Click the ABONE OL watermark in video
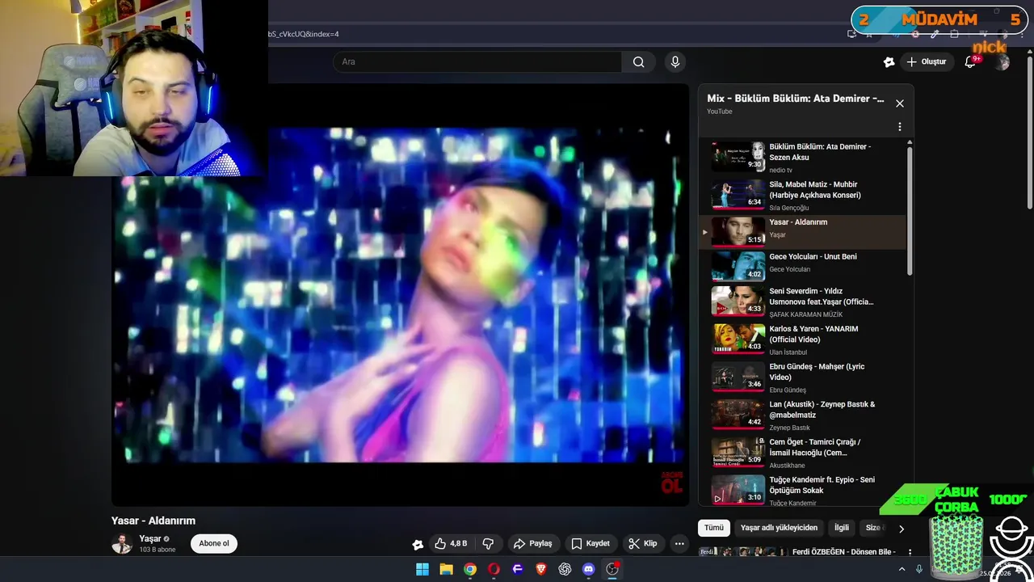 pyautogui.click(x=672, y=483)
